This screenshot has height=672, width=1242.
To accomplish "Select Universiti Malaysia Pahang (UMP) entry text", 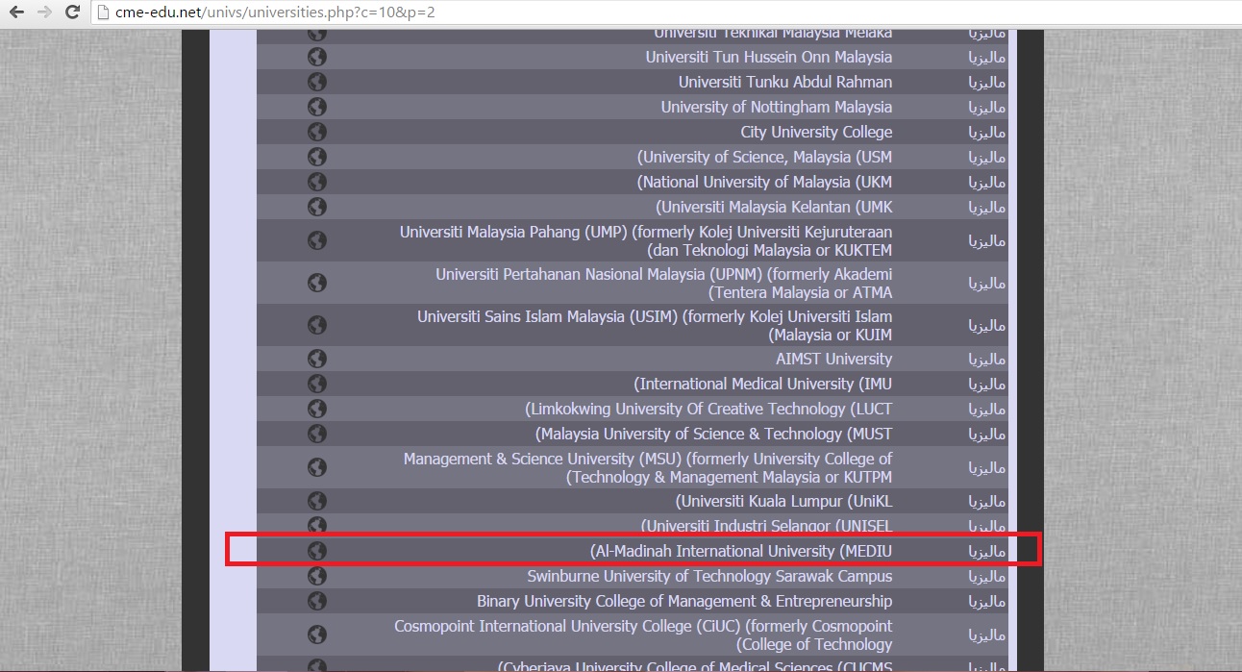I will click(x=646, y=241).
